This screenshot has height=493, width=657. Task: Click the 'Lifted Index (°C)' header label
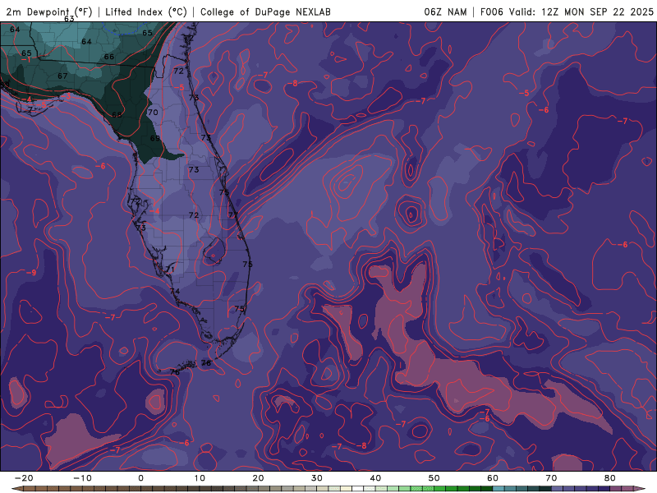pos(146,12)
